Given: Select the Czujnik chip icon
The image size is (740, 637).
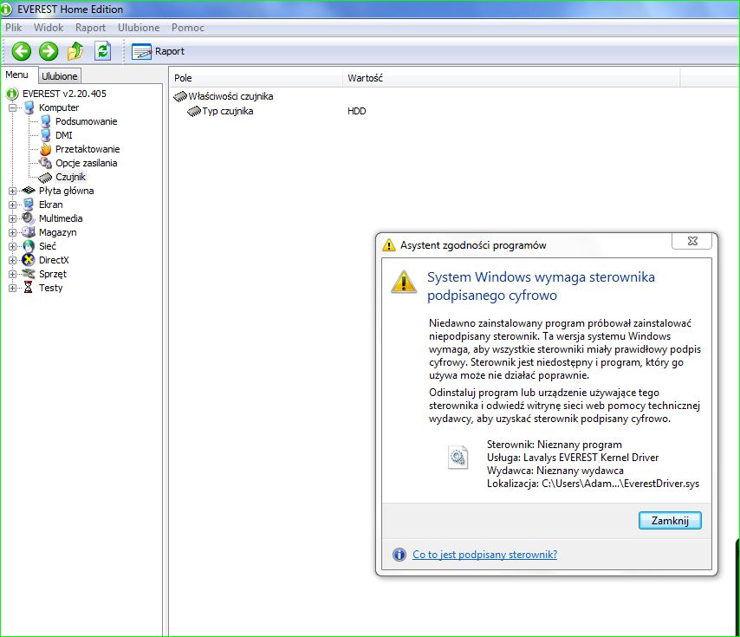Looking at the screenshot, I should click(x=45, y=178).
